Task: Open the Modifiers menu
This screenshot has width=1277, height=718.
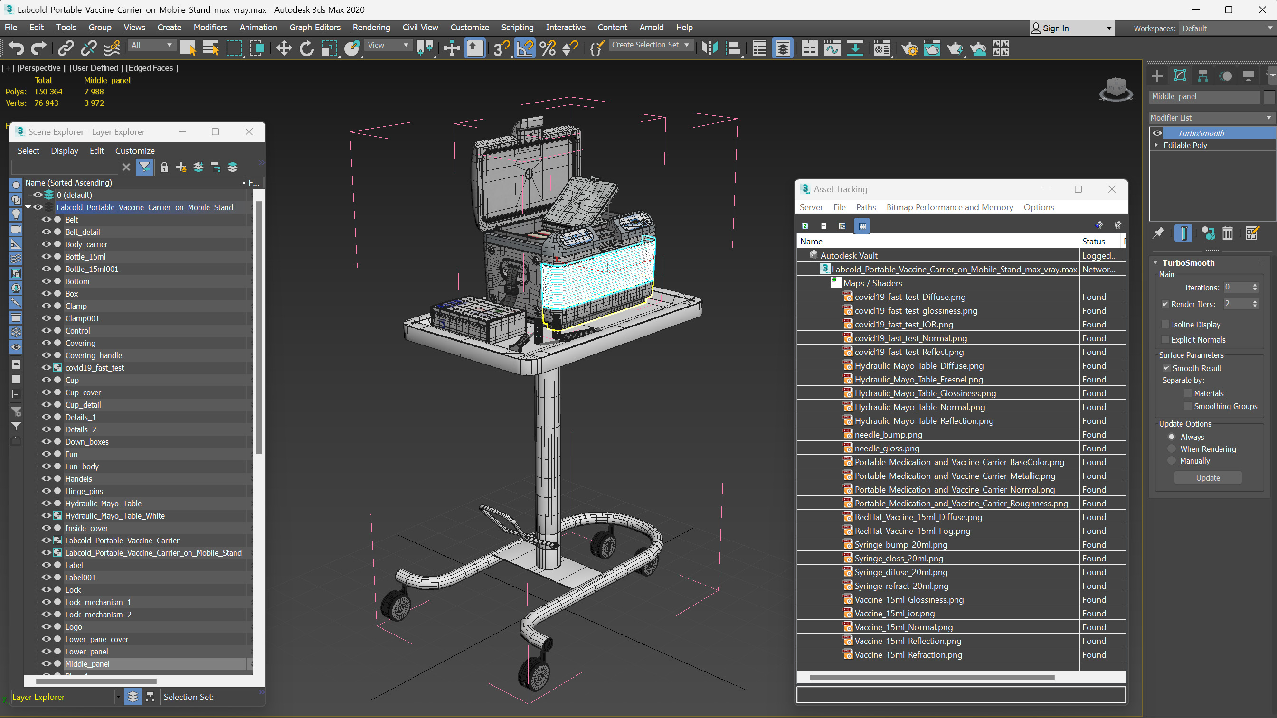Action: 210,27
